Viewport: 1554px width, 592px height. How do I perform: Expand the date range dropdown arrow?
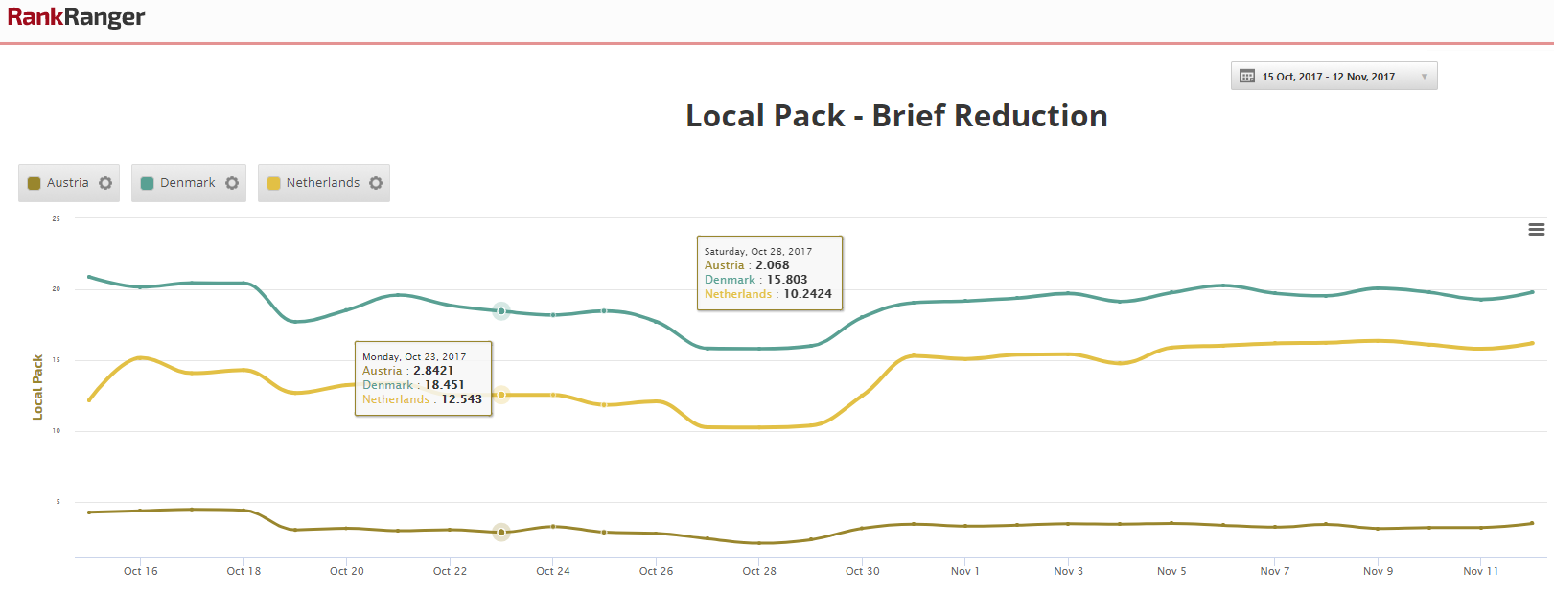point(1424,77)
